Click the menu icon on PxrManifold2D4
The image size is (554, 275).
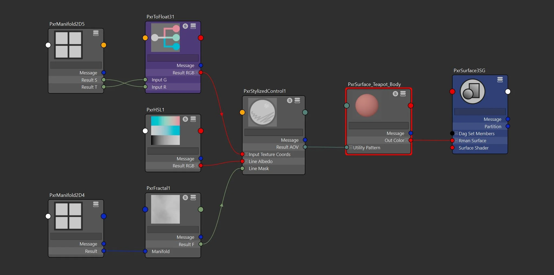click(x=96, y=205)
